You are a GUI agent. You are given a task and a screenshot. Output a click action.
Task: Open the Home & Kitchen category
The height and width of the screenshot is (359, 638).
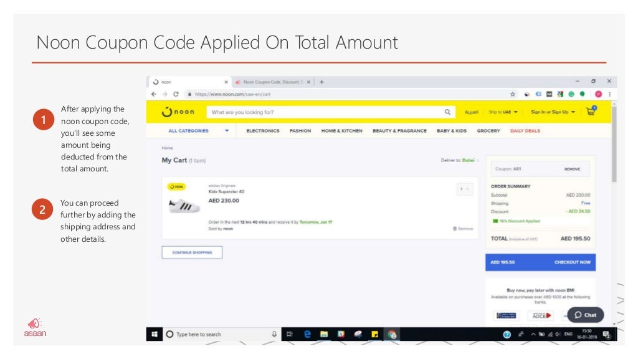click(342, 131)
